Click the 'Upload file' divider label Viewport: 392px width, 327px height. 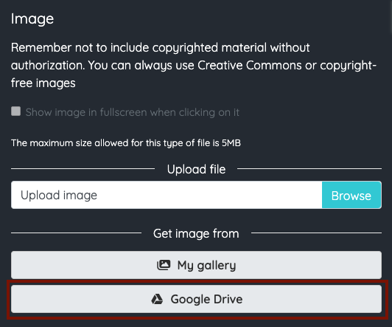196,169
